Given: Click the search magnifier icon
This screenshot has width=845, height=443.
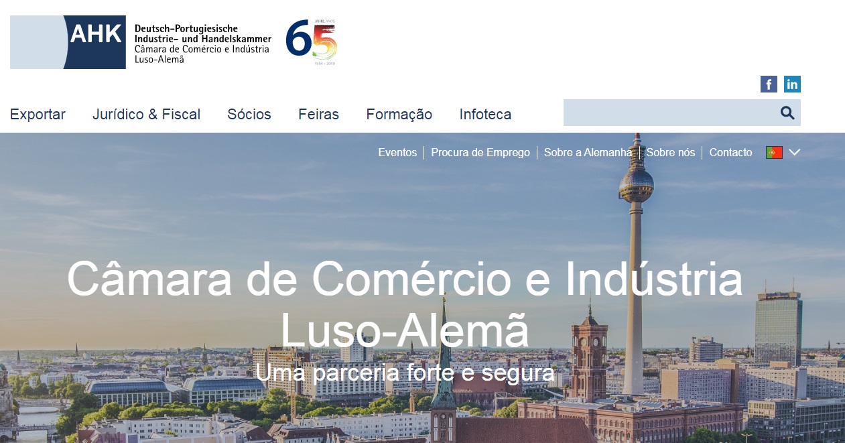Looking at the screenshot, I should click(x=787, y=113).
